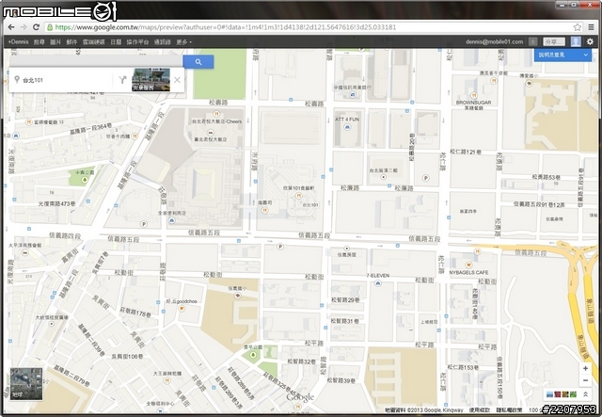Open the notifications counter box

click(x=533, y=41)
